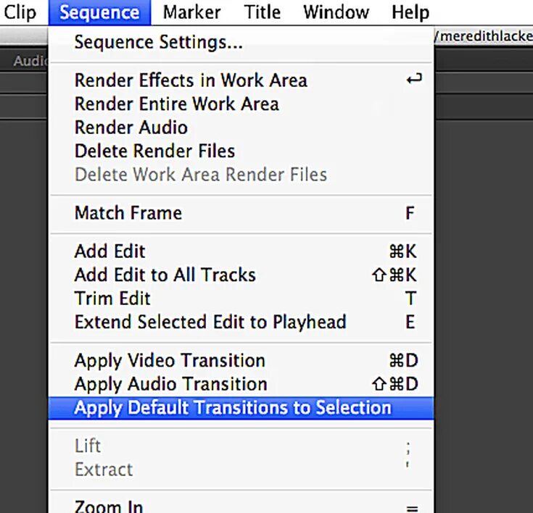Select Add Edit to All Tracks
Viewport: 533px width, 513px height.
pos(165,275)
